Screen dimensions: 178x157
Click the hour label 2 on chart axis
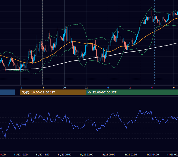pyautogui.click(x=130, y=88)
